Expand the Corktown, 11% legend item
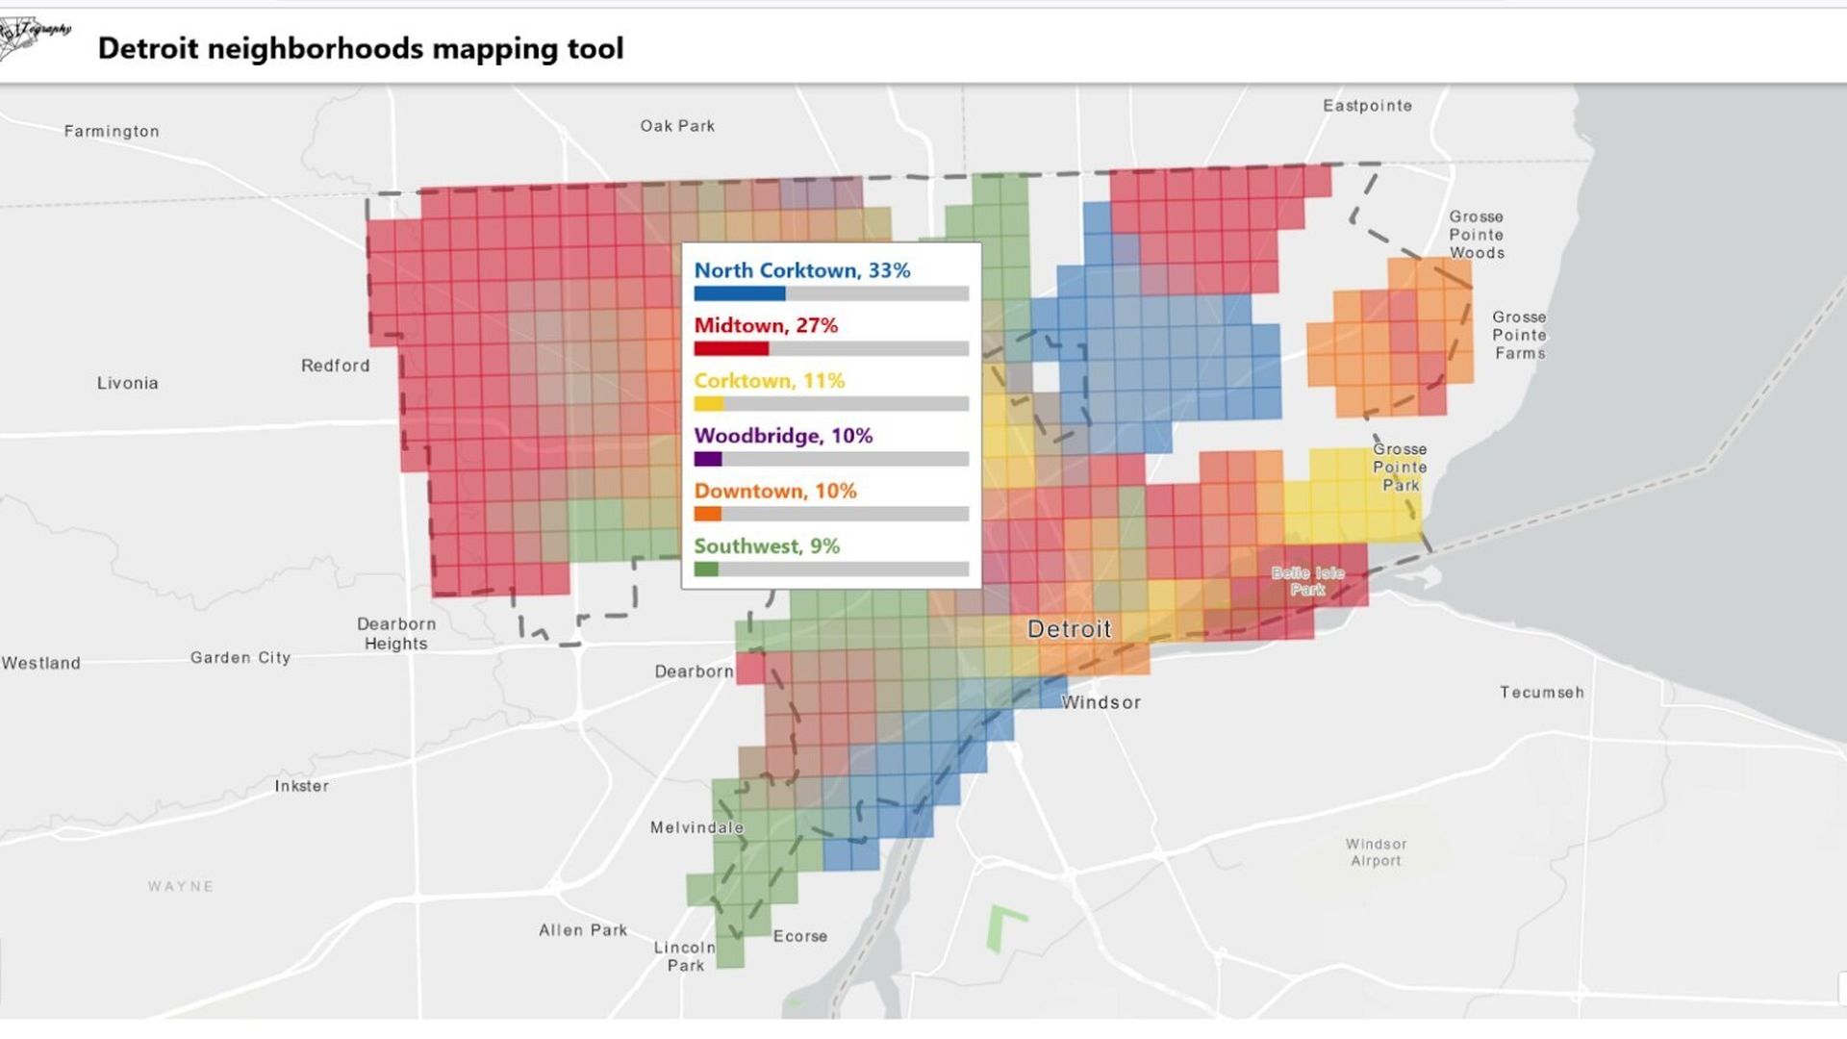1847x1039 pixels. (x=771, y=380)
